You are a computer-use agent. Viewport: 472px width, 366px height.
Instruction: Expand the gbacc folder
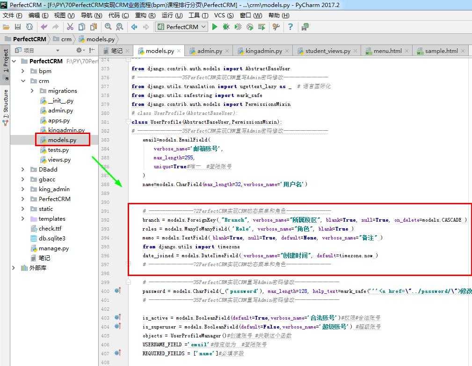[x=23, y=179]
